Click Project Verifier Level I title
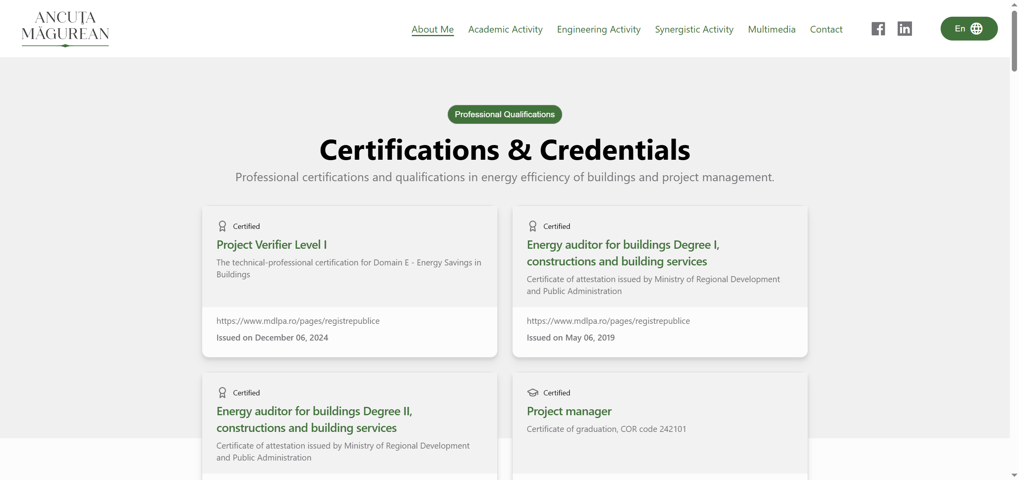This screenshot has width=1019, height=480. coord(271,245)
